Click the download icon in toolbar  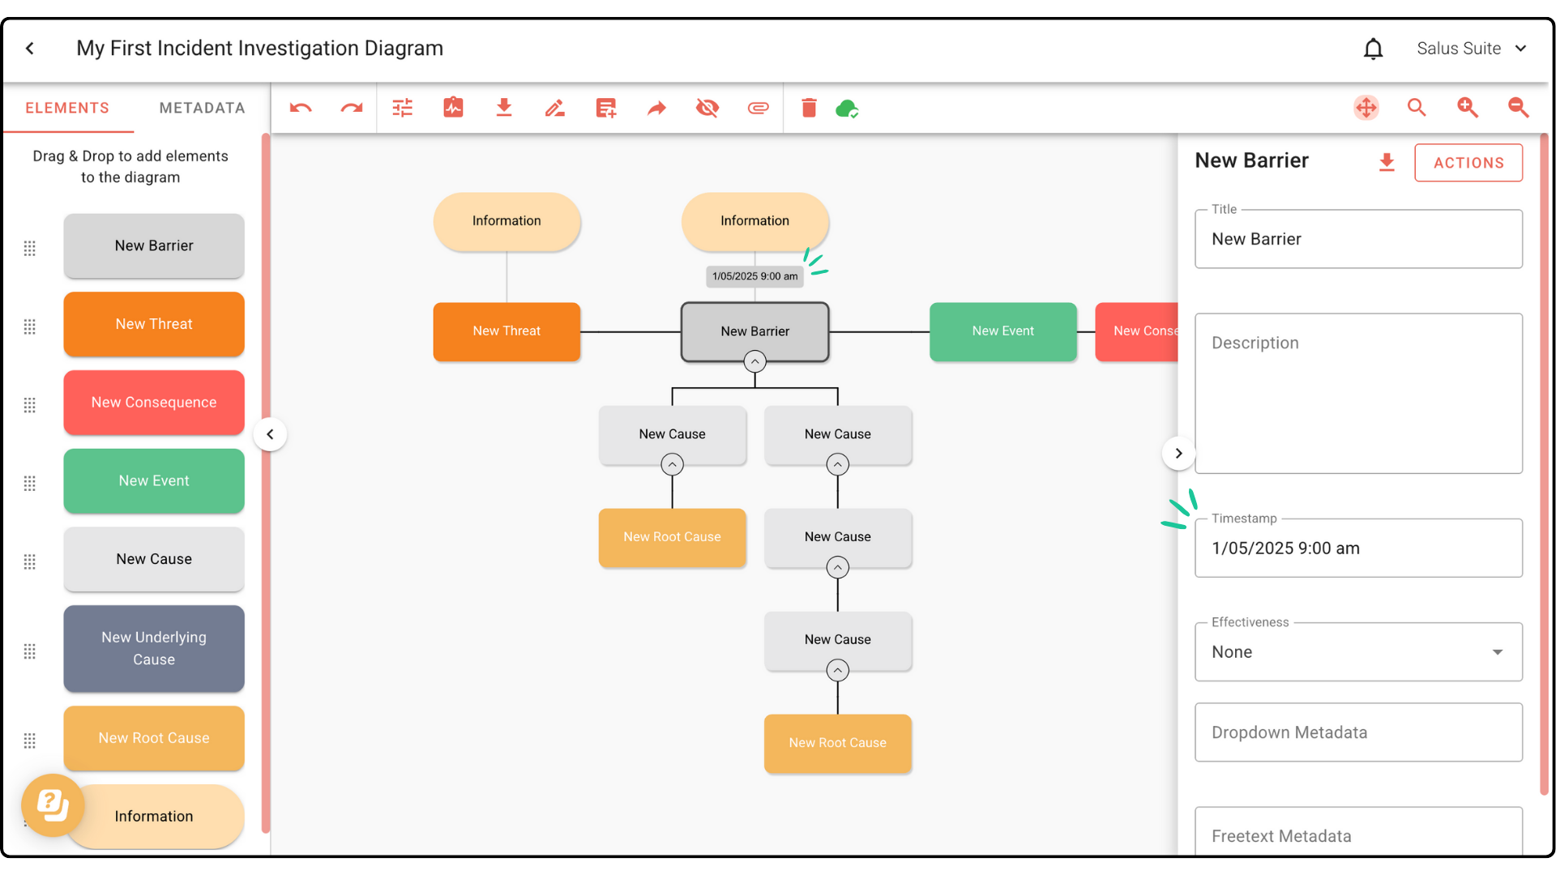504,108
